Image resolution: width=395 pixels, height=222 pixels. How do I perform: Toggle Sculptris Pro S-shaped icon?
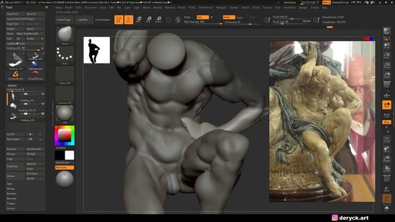(x=178, y=20)
